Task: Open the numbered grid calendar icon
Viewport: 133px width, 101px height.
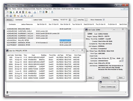Action: (23, 12)
